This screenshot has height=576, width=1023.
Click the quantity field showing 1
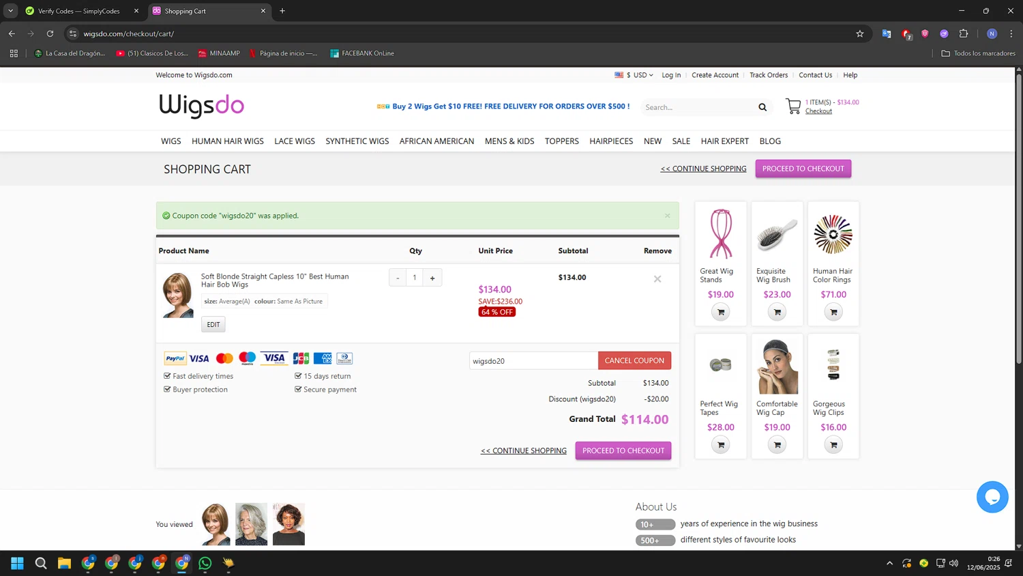pos(415,278)
